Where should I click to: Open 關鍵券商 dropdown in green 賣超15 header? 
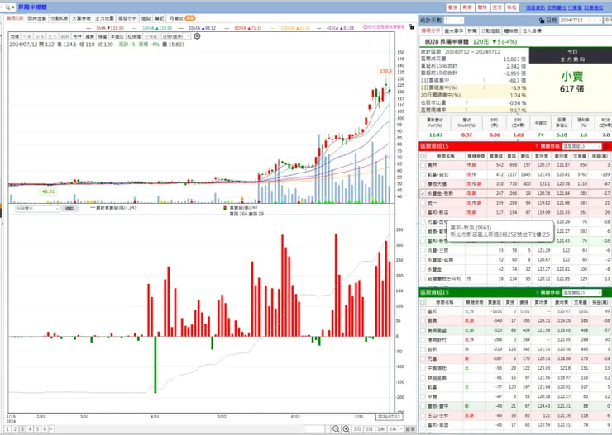pos(581,292)
